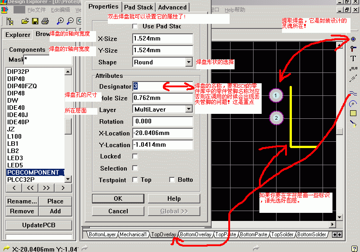The height and width of the screenshot is (252, 360).
Task: Select the Place Arc tool
Action: coord(353,103)
